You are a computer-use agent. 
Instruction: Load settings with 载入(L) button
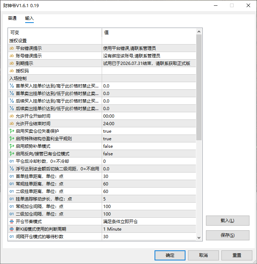click(228, 221)
